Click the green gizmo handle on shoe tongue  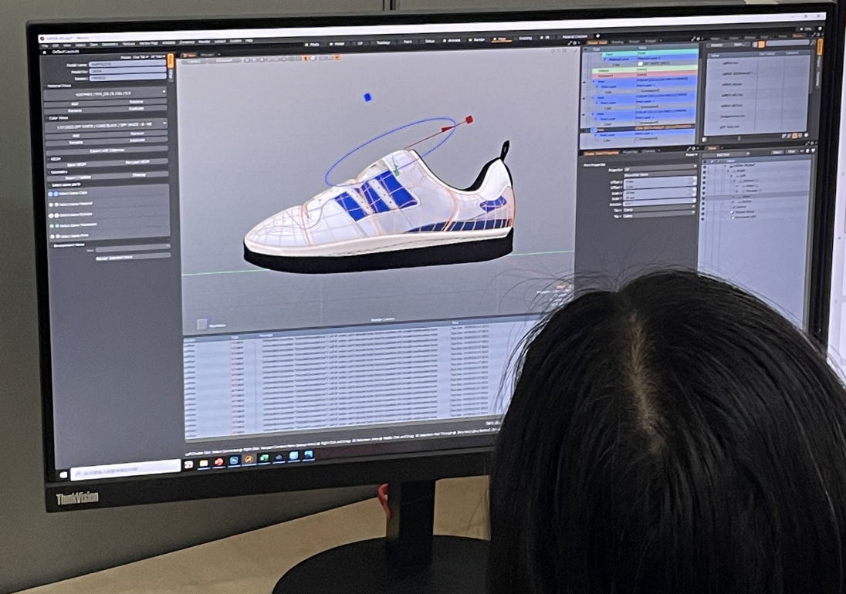point(397,171)
